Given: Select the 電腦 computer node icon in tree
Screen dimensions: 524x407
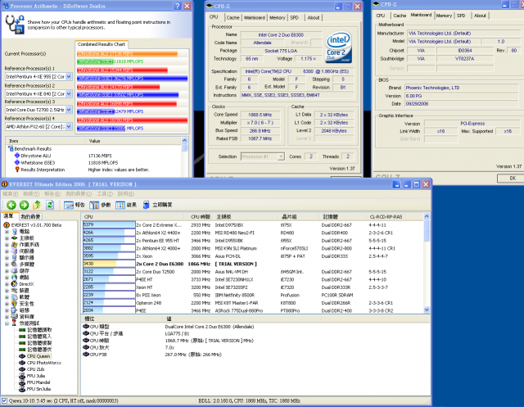Looking at the screenshot, I should [15, 231].
